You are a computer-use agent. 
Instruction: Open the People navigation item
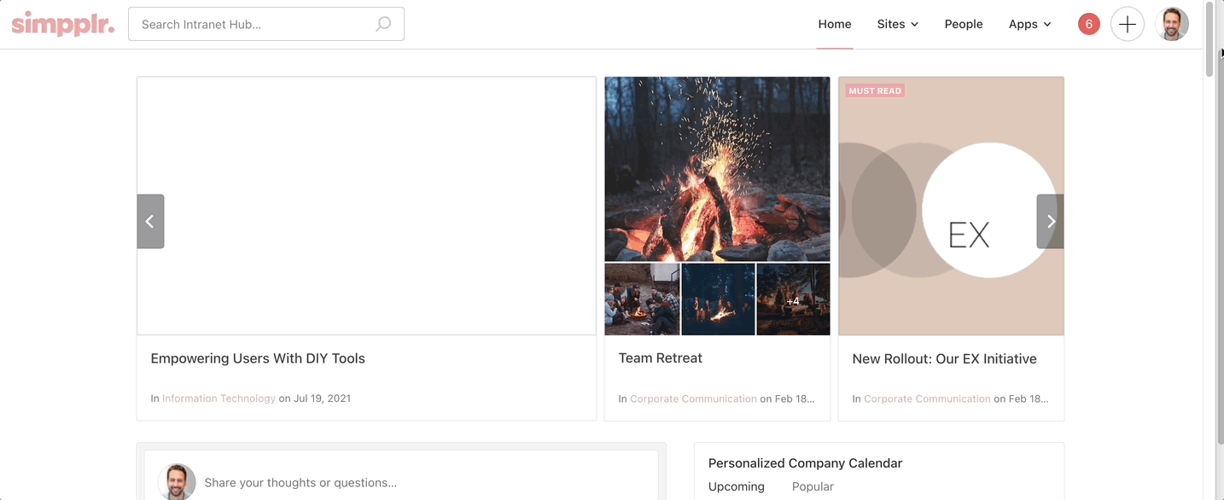(x=963, y=24)
